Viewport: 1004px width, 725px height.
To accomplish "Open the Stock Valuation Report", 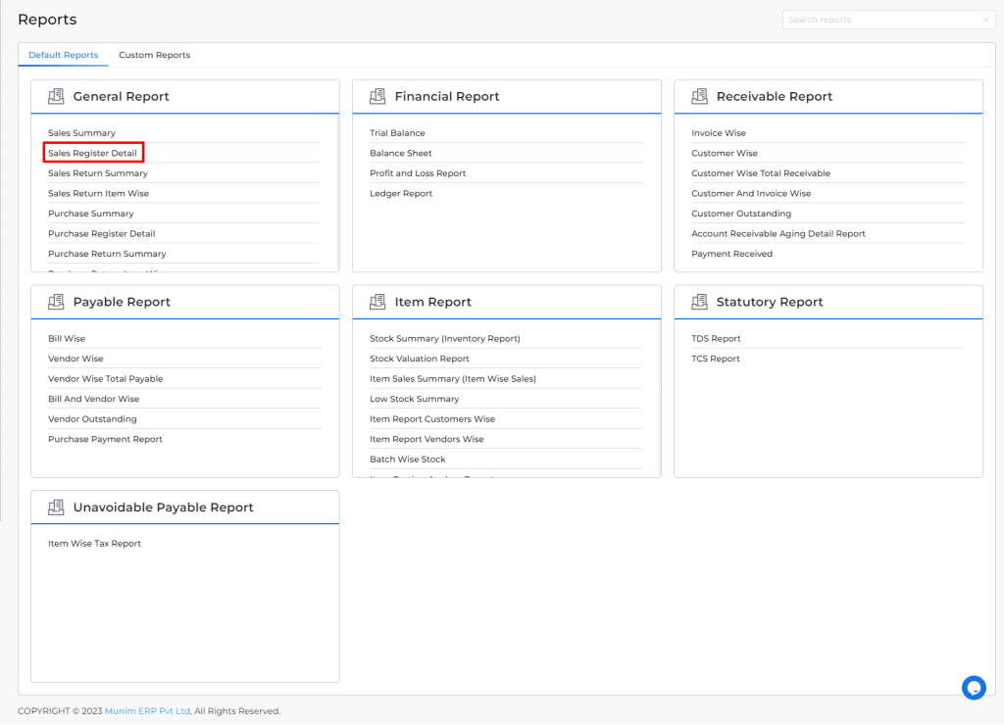I will click(x=420, y=359).
